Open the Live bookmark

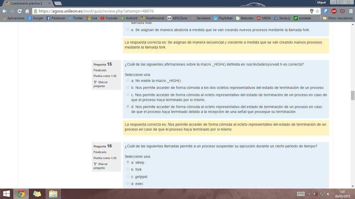tap(92, 18)
